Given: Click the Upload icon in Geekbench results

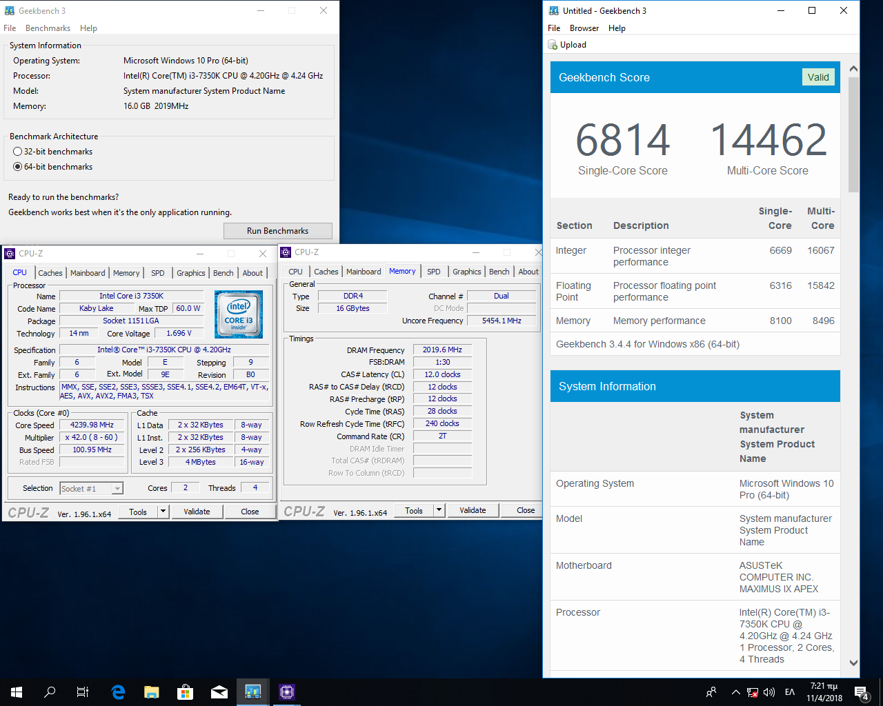Looking at the screenshot, I should click(x=553, y=45).
